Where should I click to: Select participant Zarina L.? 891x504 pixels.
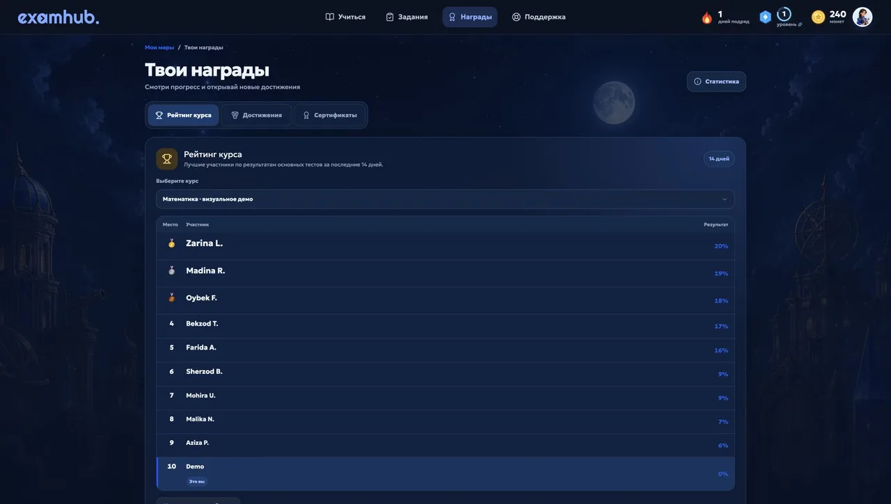[204, 243]
